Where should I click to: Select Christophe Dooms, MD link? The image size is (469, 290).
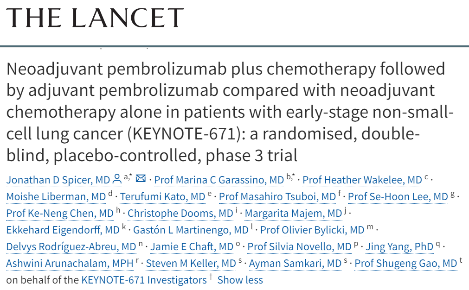180,213
